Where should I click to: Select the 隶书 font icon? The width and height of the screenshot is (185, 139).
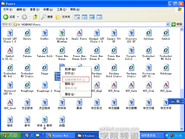tap(27, 120)
